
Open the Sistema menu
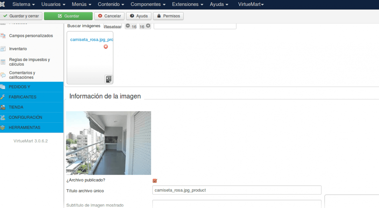[x=24, y=4]
